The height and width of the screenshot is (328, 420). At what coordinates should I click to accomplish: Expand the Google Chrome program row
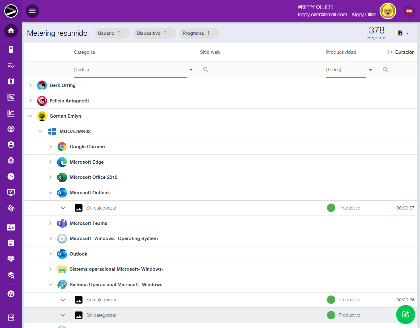50,147
